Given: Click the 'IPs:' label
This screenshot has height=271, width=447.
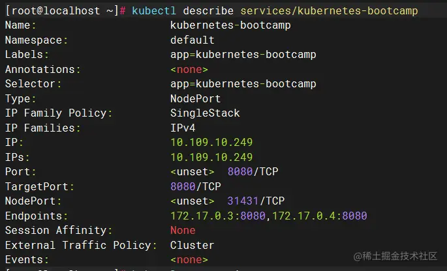Looking at the screenshot, I should pyautogui.click(x=18, y=157).
